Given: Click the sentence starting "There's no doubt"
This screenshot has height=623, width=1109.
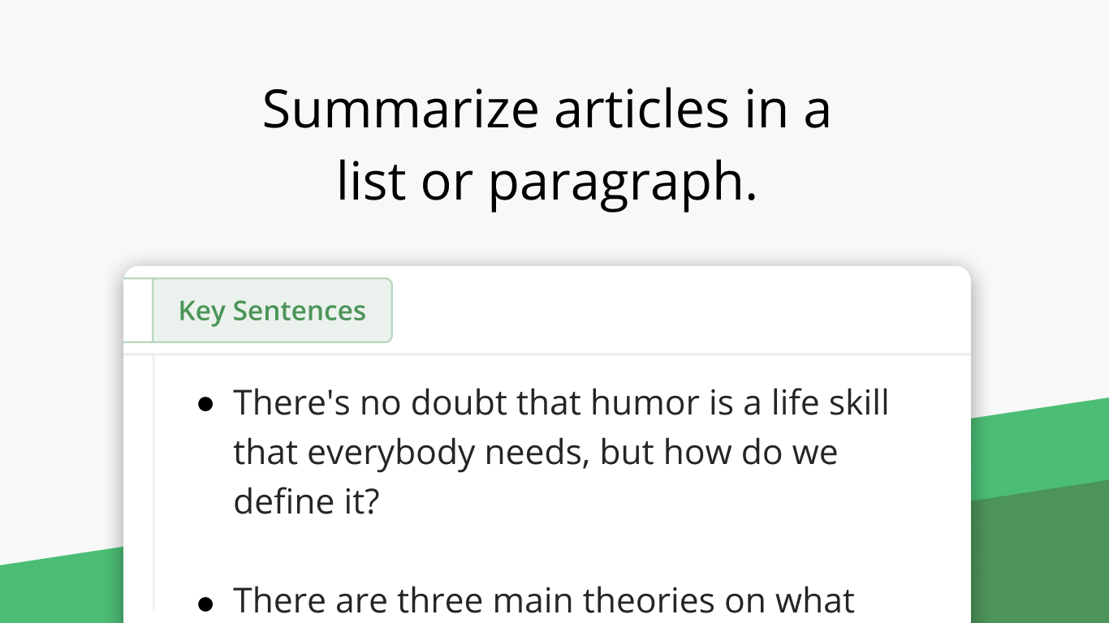Looking at the screenshot, I should click(560, 402).
